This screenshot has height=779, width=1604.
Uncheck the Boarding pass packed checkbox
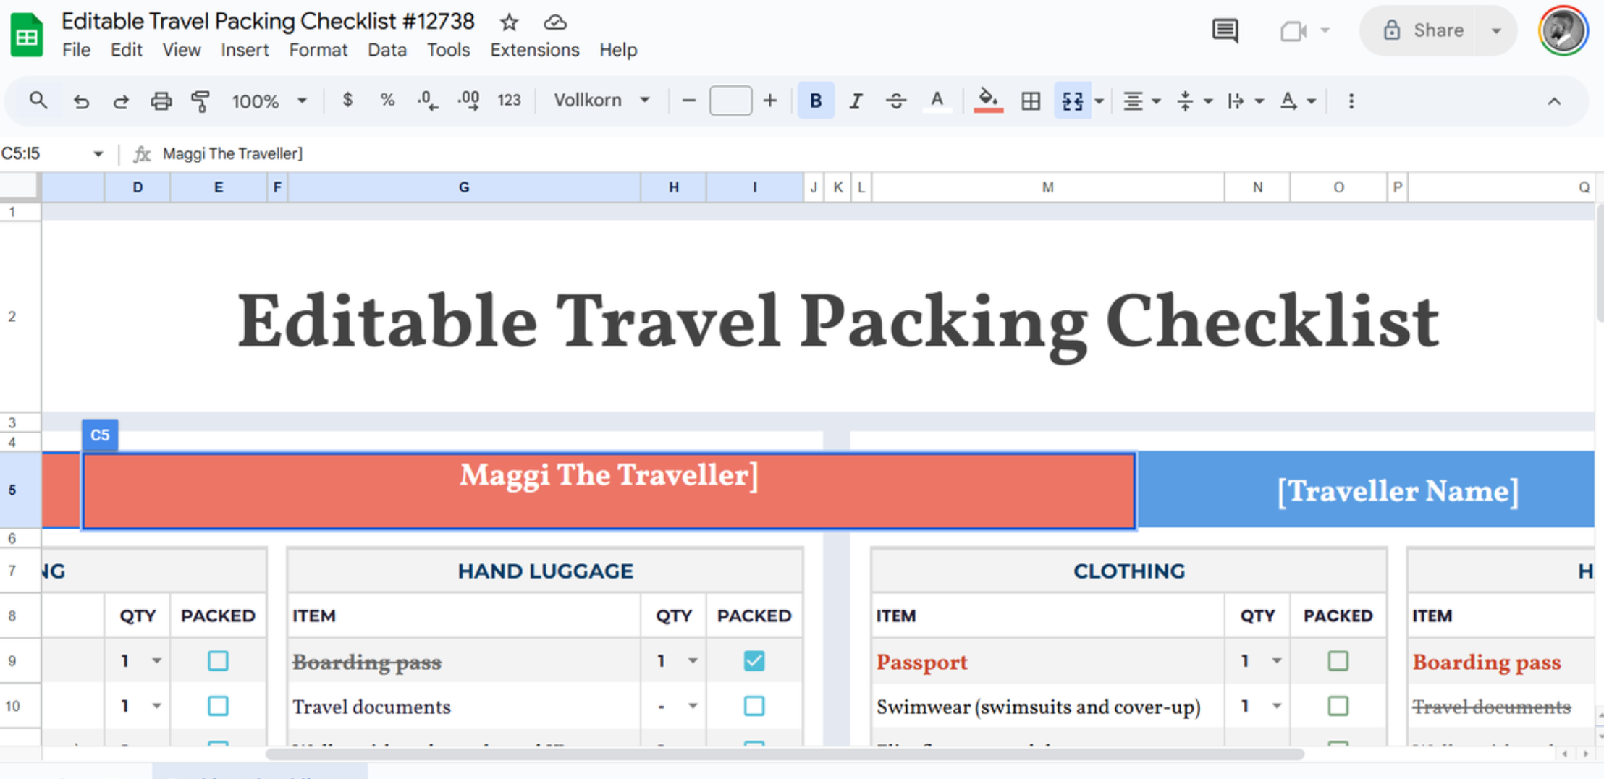tap(754, 660)
